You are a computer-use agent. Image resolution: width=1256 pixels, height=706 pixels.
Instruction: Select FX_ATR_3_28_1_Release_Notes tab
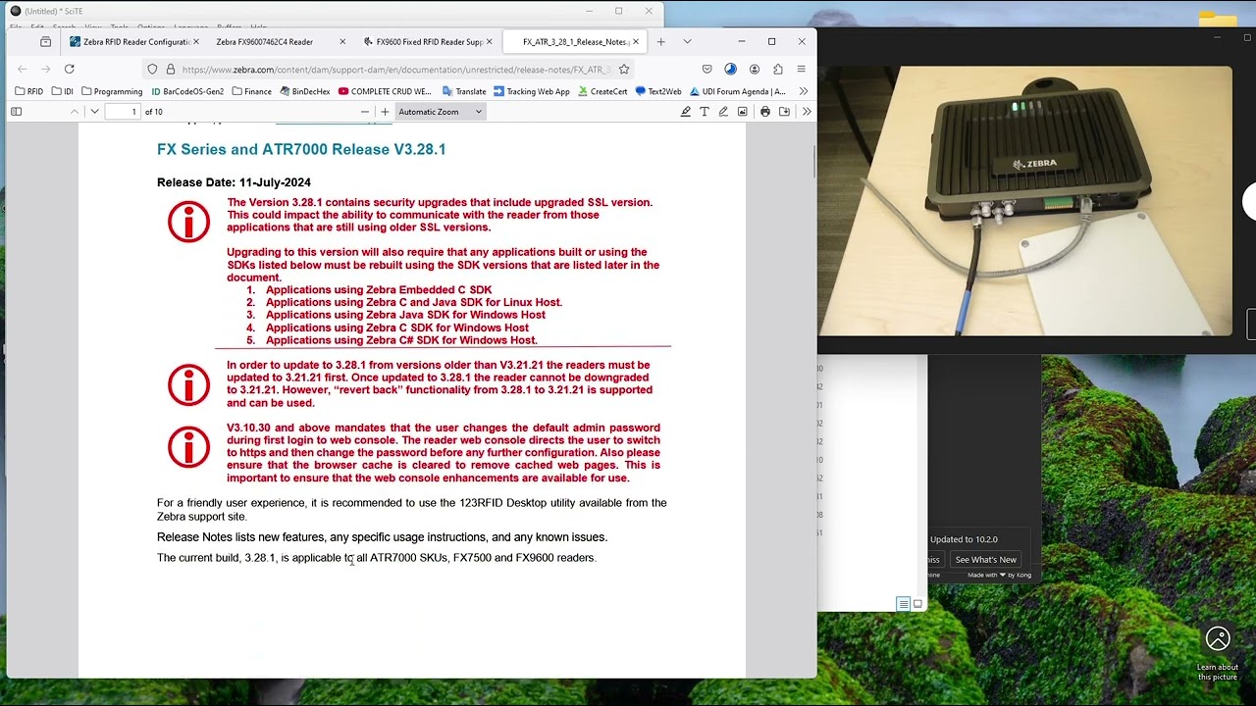(x=573, y=42)
